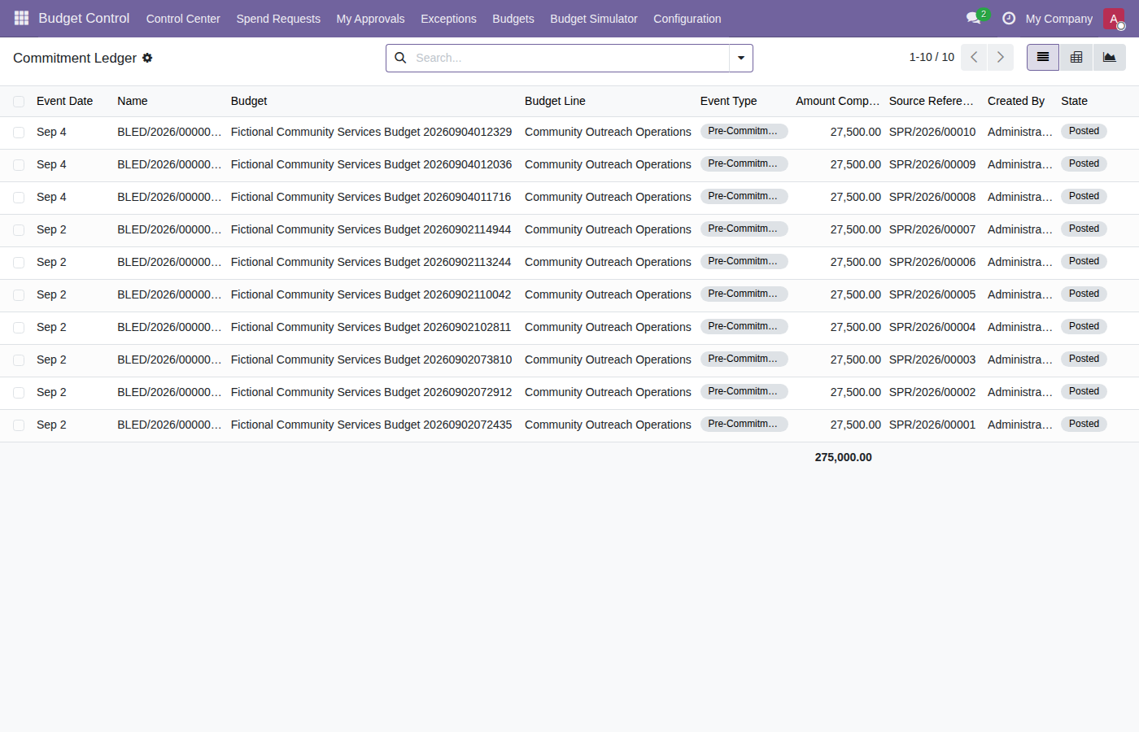Select the row for SPR/2026/00010

[x=19, y=133]
